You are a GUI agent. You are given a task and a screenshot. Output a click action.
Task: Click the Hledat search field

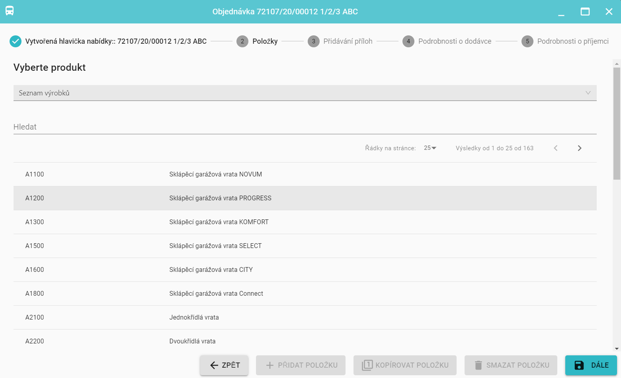(305, 127)
